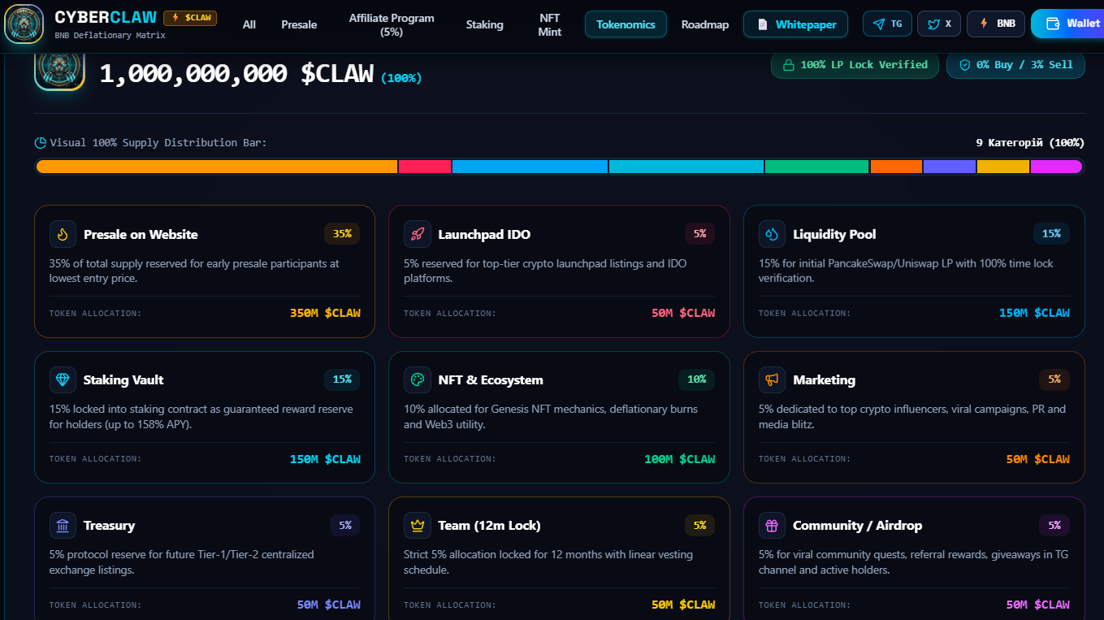Screen dimensions: 1104x620
Task: Click the crown icon on Team card
Action: (x=418, y=525)
